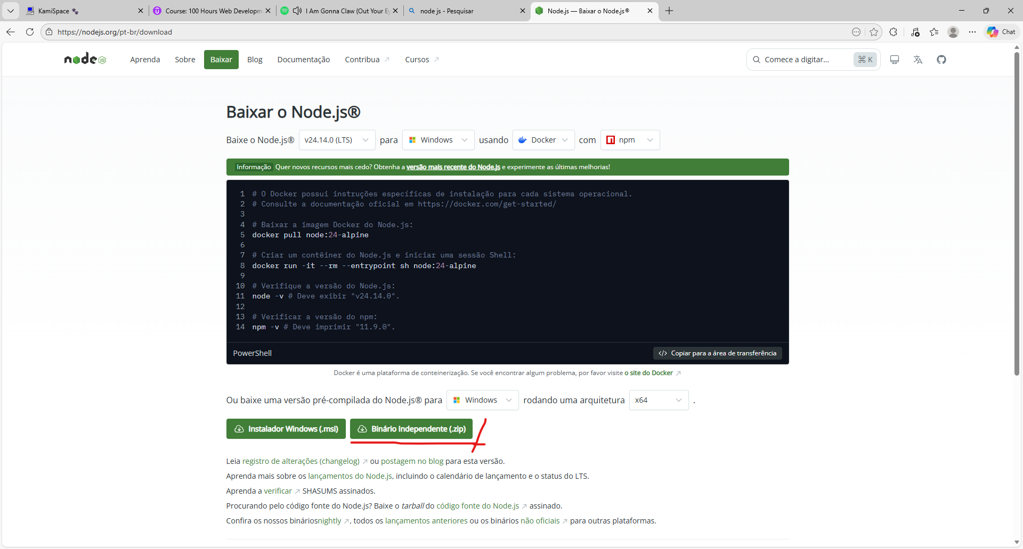Open Copilot Chat button

pyautogui.click(x=1002, y=32)
